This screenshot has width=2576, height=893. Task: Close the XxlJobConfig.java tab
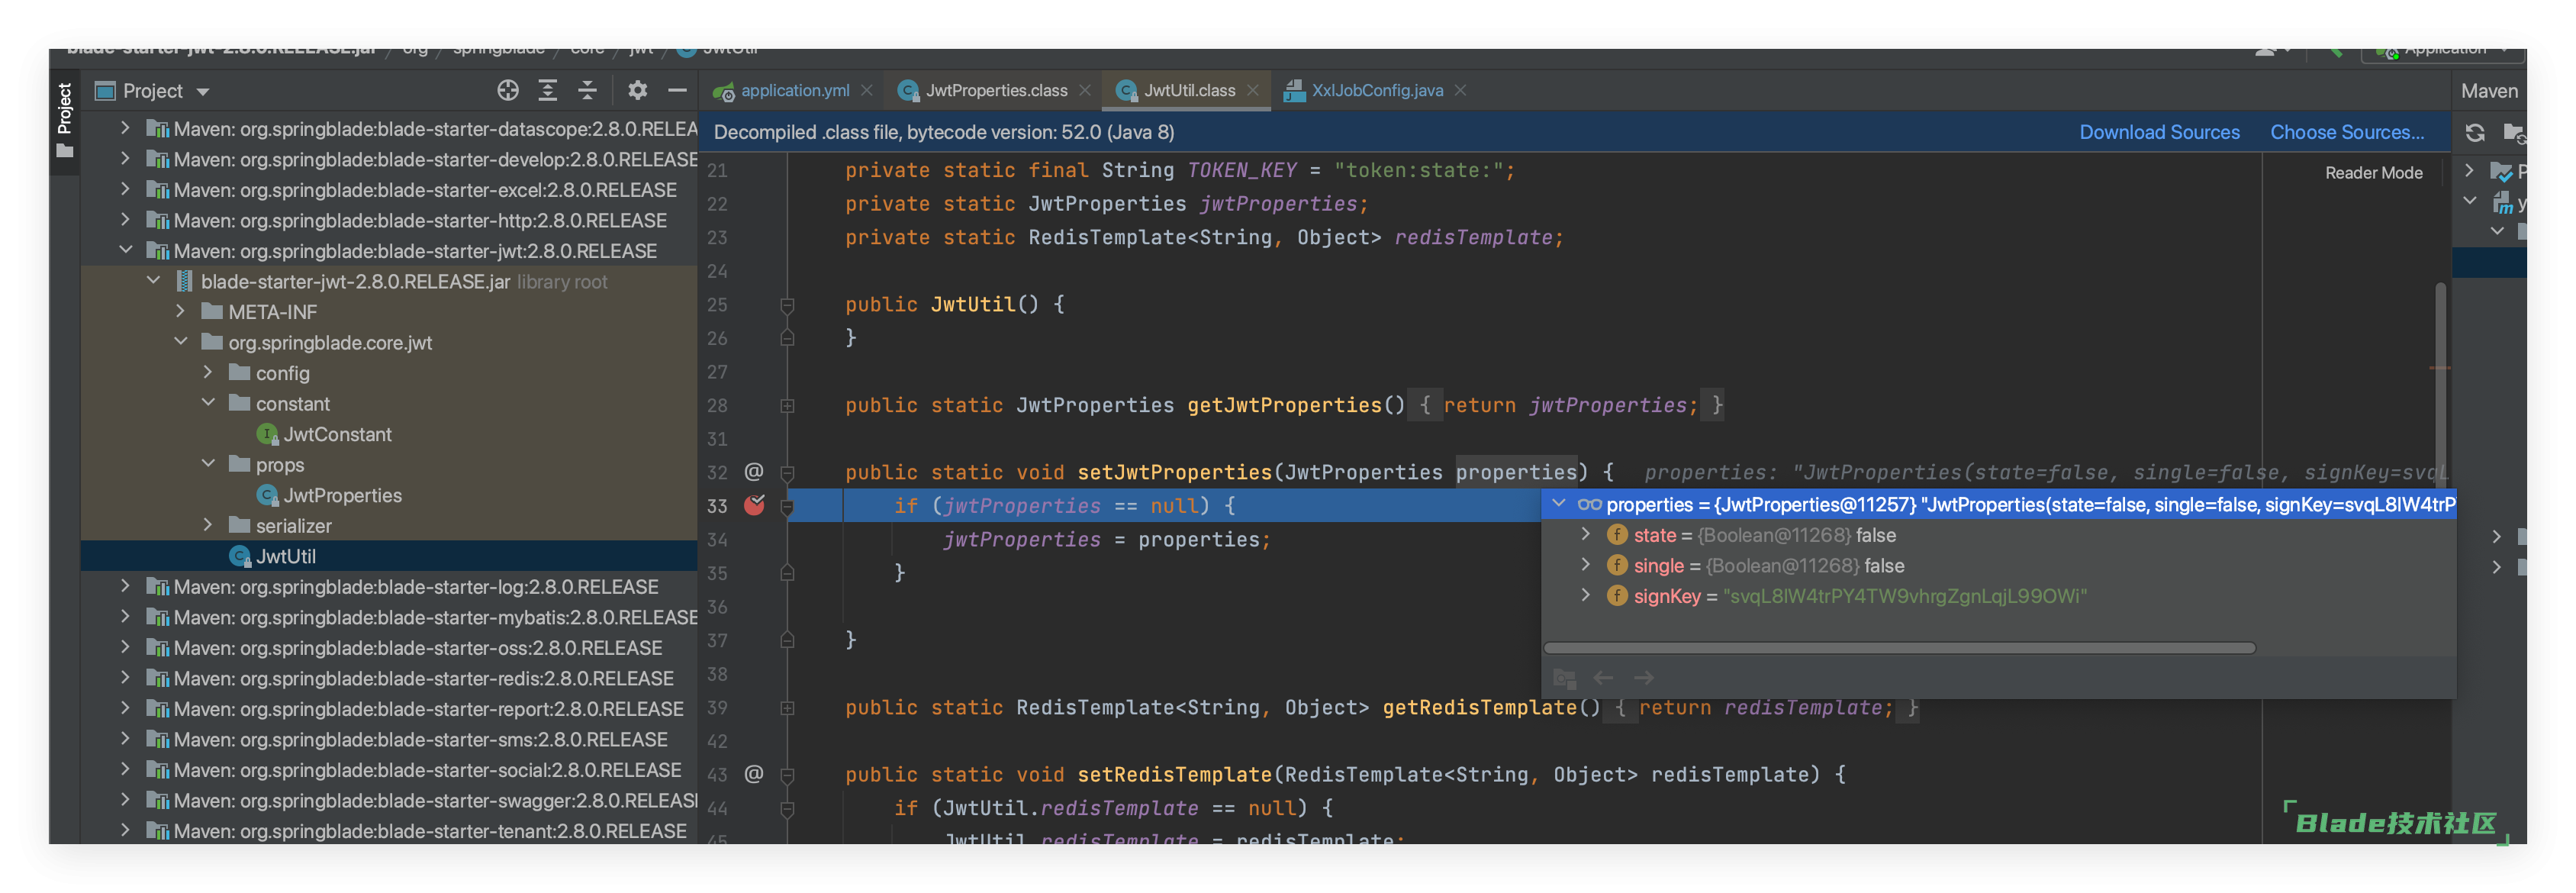[x=1461, y=91]
